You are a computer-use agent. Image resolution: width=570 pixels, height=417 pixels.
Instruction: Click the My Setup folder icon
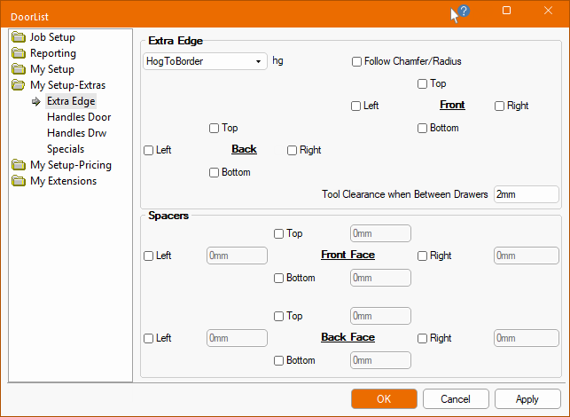[20, 69]
